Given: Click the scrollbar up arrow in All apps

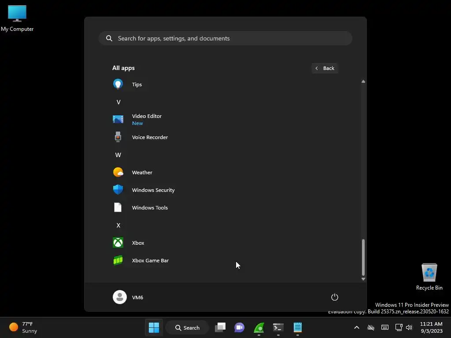Looking at the screenshot, I should point(363,81).
